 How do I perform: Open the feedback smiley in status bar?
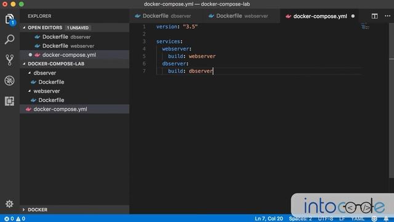click(x=374, y=219)
